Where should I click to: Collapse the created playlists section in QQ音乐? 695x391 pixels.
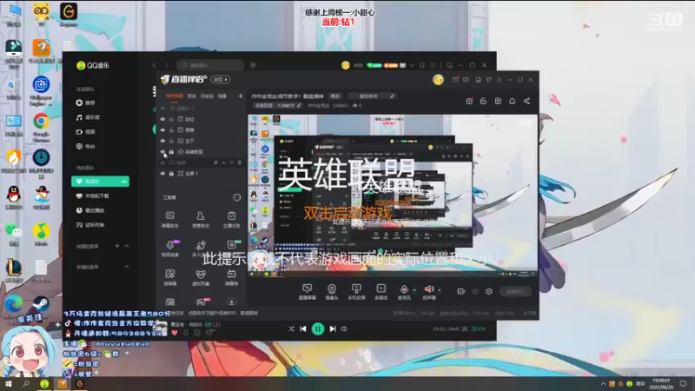pyautogui.click(x=127, y=246)
